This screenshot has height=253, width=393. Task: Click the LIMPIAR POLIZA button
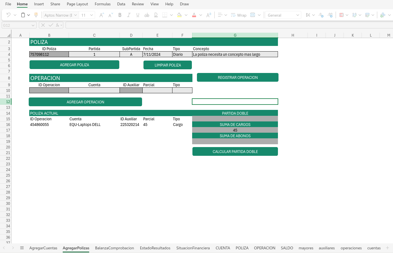(168, 65)
